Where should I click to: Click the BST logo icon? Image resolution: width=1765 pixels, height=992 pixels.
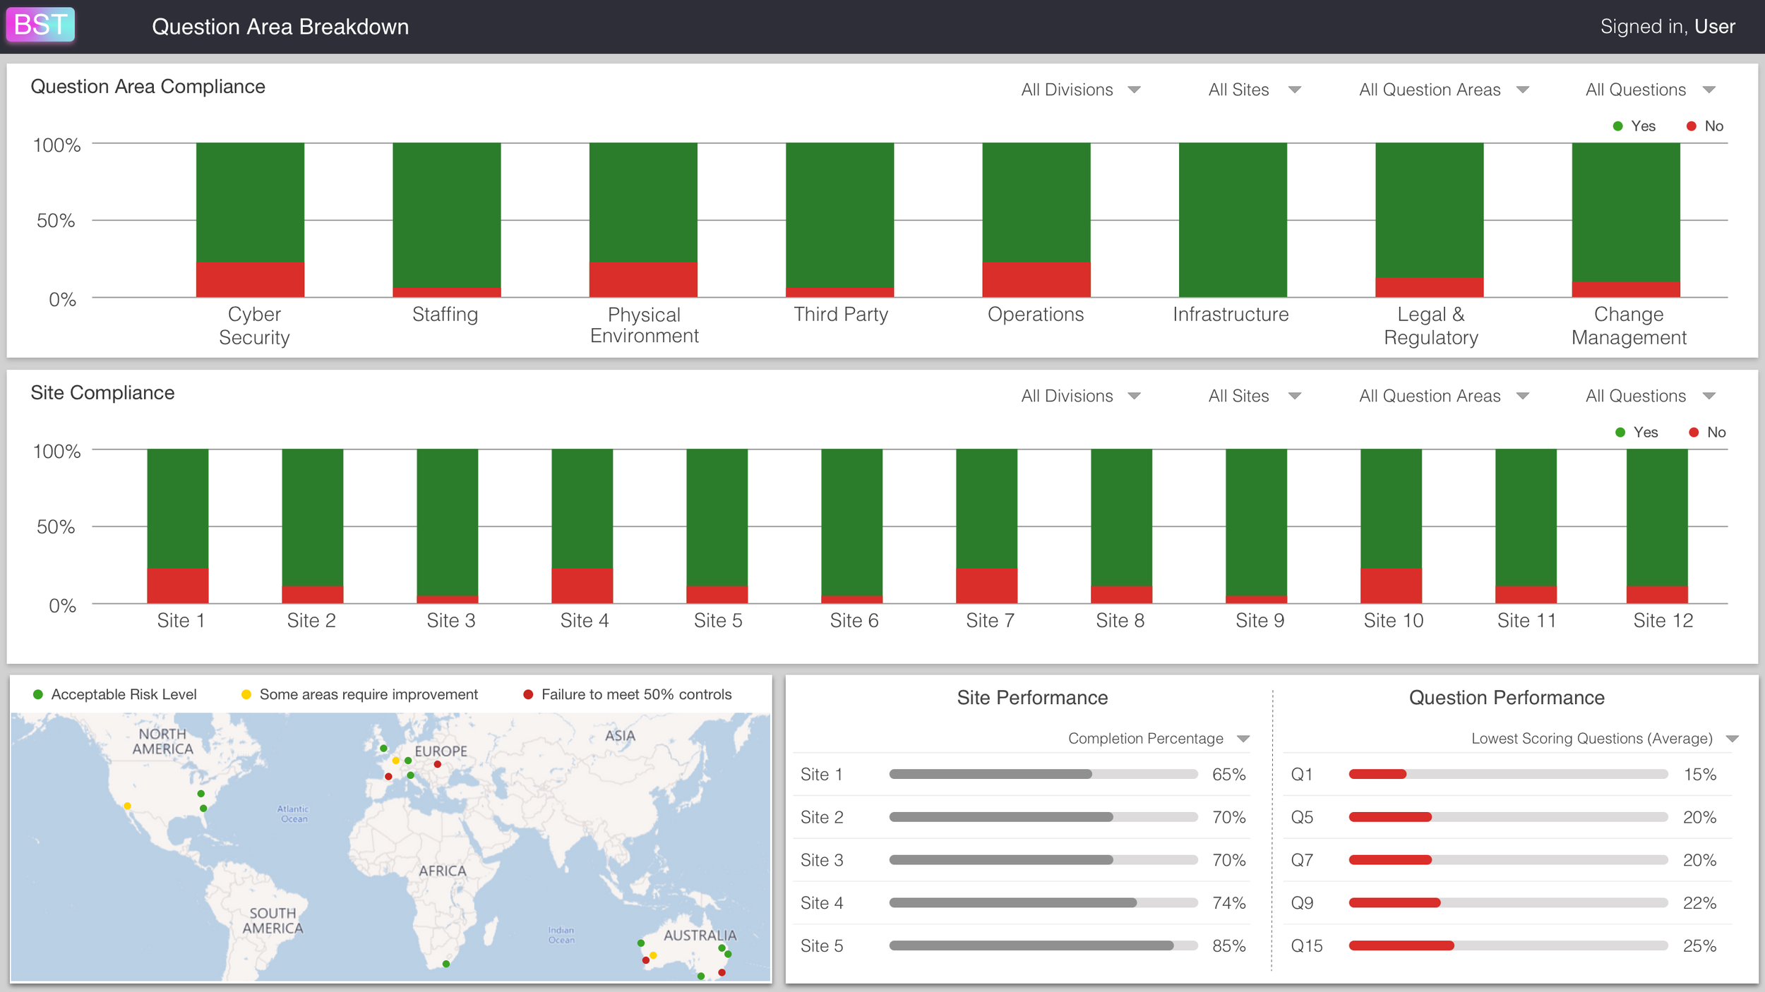coord(40,26)
